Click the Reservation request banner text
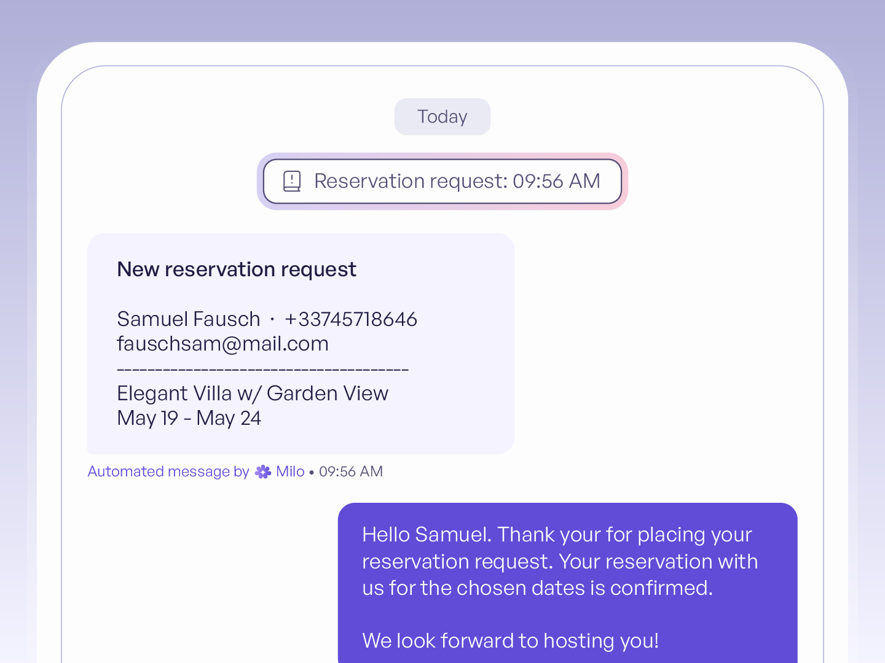This screenshot has width=885, height=663. [457, 181]
